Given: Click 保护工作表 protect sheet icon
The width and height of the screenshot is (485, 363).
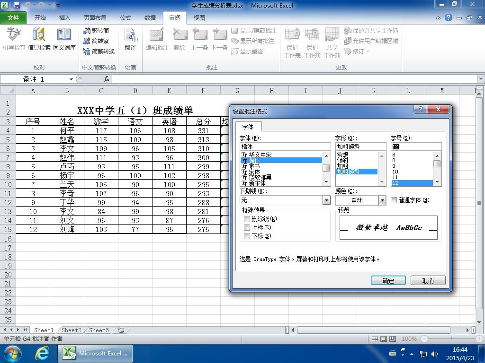Looking at the screenshot, I should click(x=292, y=43).
